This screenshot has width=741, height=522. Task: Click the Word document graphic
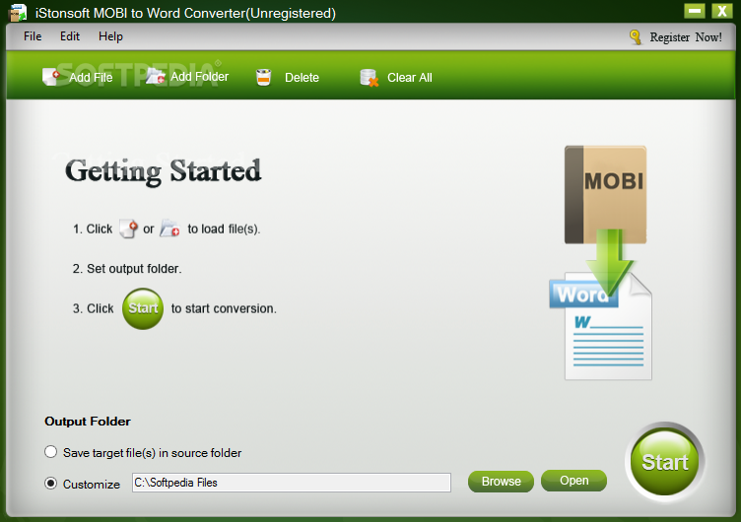601,326
